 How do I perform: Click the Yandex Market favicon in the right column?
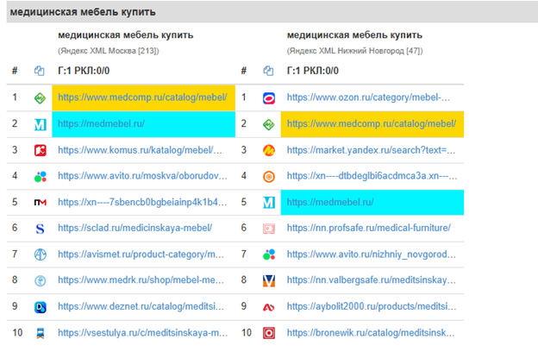tap(269, 150)
